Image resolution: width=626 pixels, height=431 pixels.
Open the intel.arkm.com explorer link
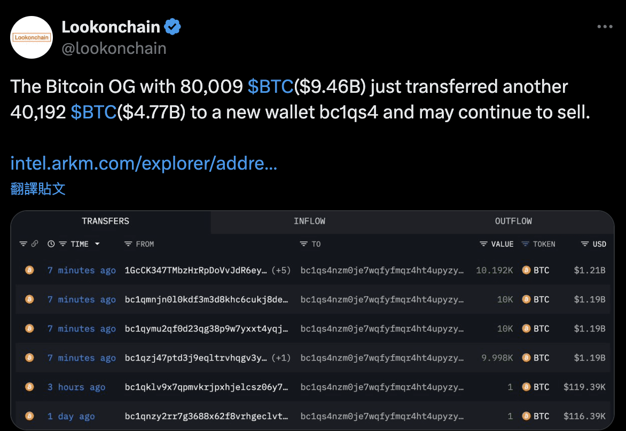144,163
